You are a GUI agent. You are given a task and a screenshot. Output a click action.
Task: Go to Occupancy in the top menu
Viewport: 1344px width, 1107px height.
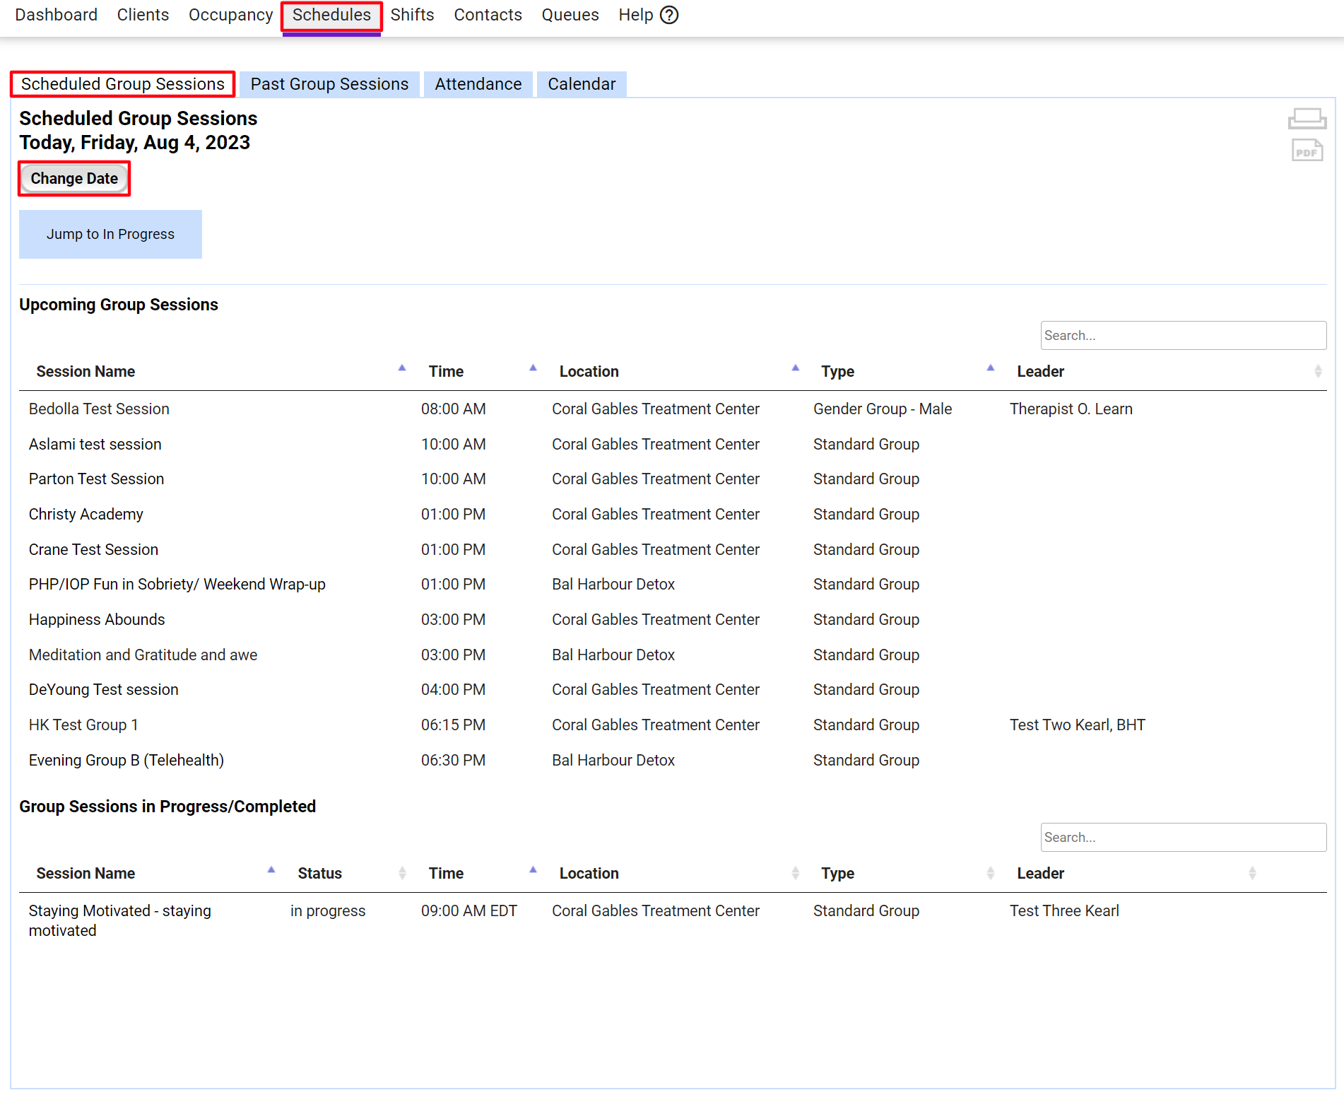[x=230, y=15]
